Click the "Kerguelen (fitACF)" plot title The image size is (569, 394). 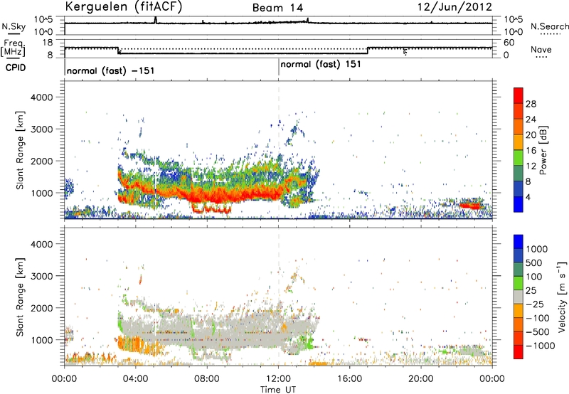click(x=123, y=6)
